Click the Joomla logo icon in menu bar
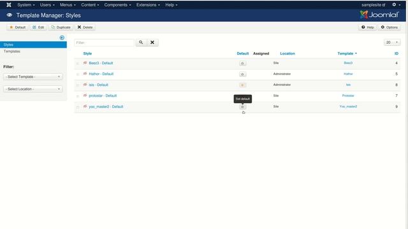 [x=9, y=5]
